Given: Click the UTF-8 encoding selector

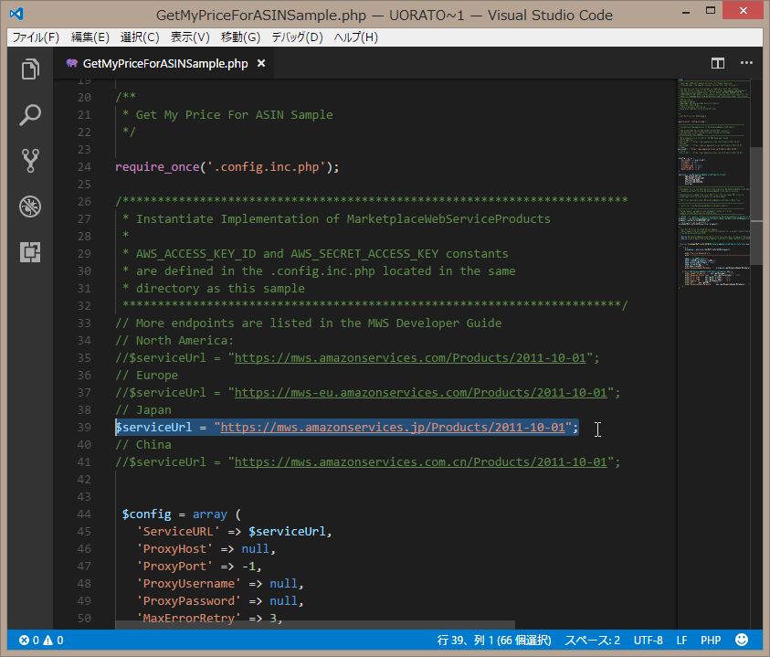Looking at the screenshot, I should [648, 640].
